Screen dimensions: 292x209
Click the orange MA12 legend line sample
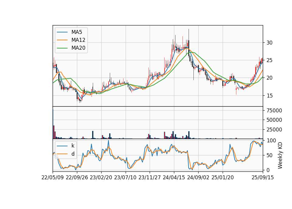(x=62, y=40)
